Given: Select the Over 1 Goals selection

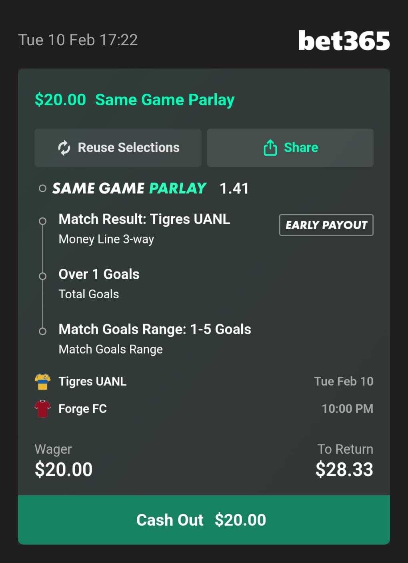Looking at the screenshot, I should click(x=99, y=274).
